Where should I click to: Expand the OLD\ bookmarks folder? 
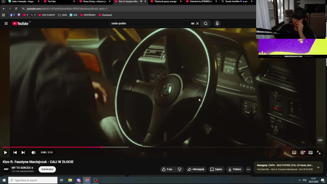pyautogui.click(x=62, y=15)
